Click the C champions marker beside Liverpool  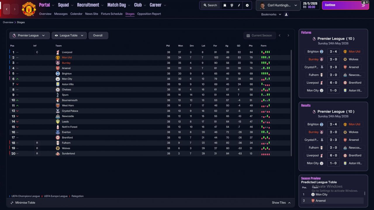pyautogui.click(x=37, y=52)
